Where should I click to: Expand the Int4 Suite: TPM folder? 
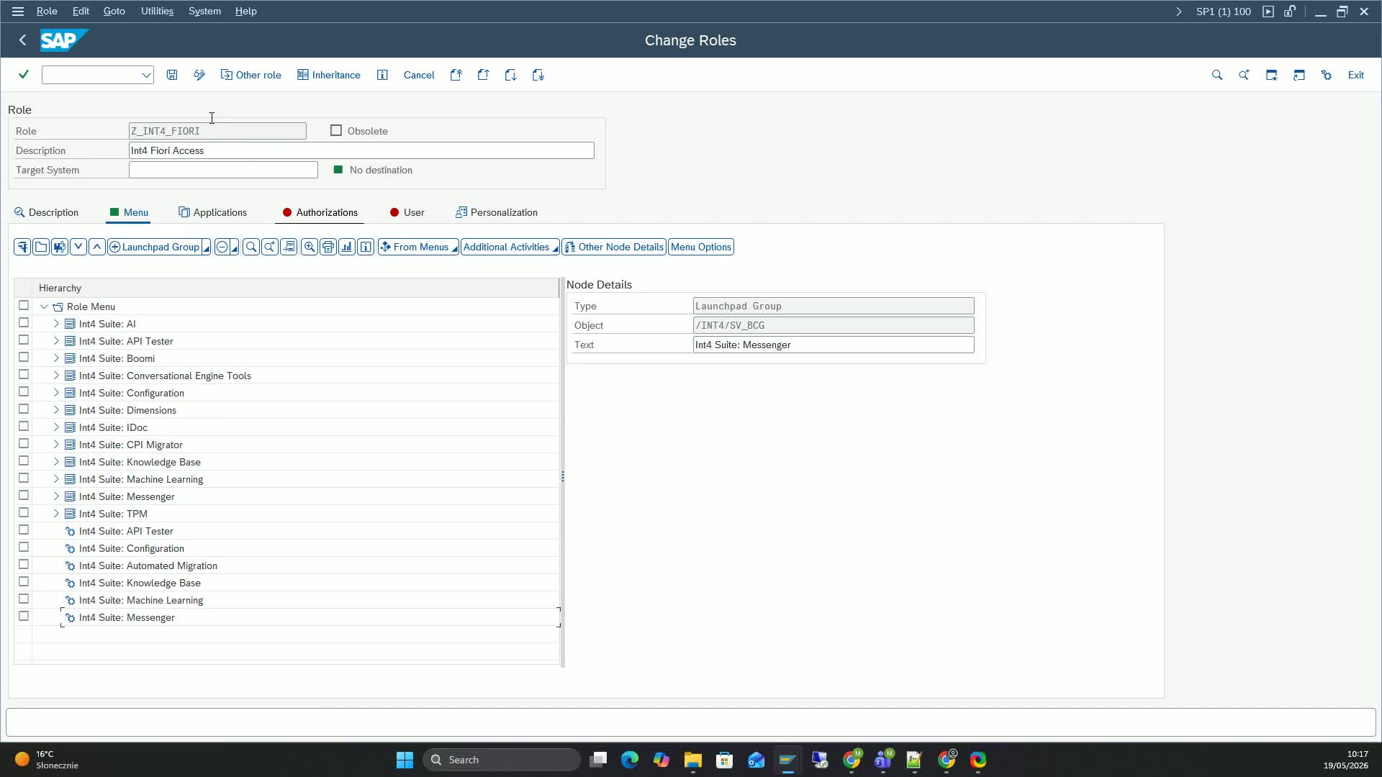point(56,514)
